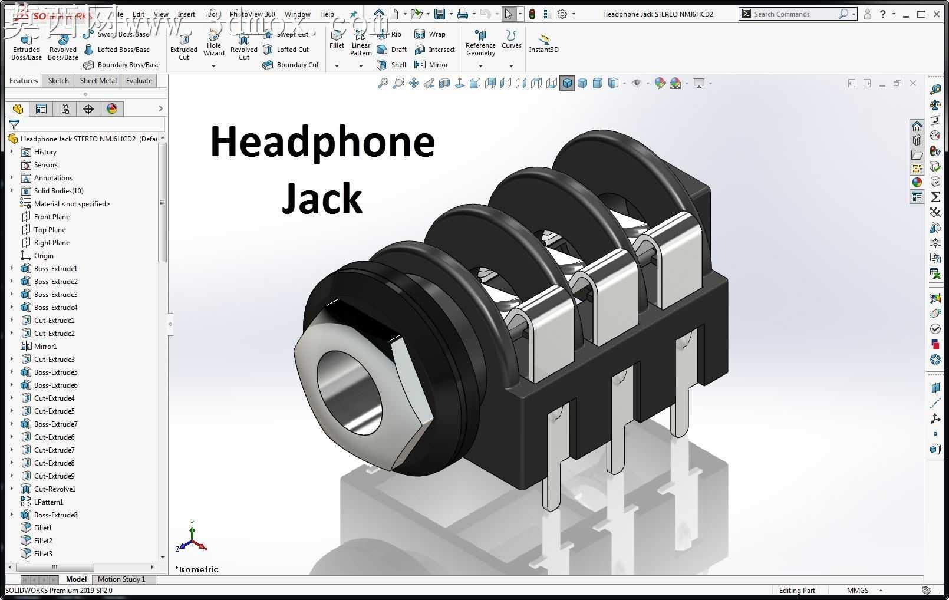Click the Intersect button
This screenshot has height=600, width=949.
click(x=435, y=50)
